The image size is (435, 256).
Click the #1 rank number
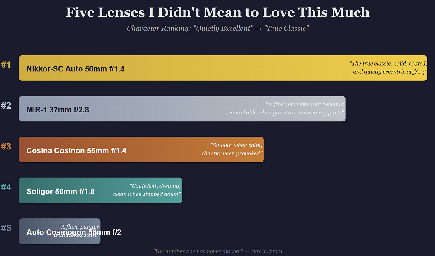tap(6, 65)
